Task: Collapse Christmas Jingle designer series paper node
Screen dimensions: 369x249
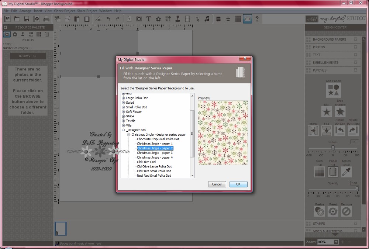Action: [129, 135]
